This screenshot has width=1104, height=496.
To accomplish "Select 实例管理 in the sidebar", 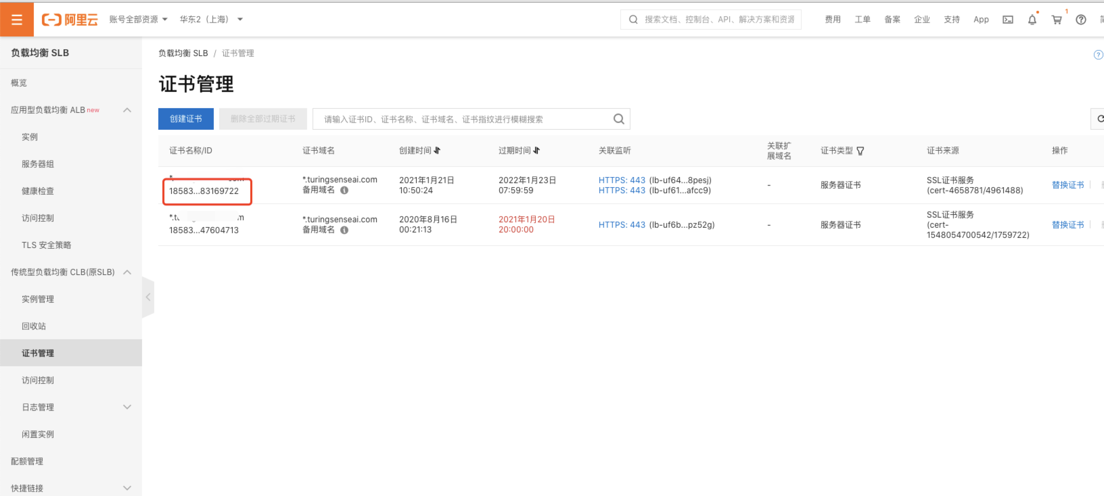I will [38, 299].
